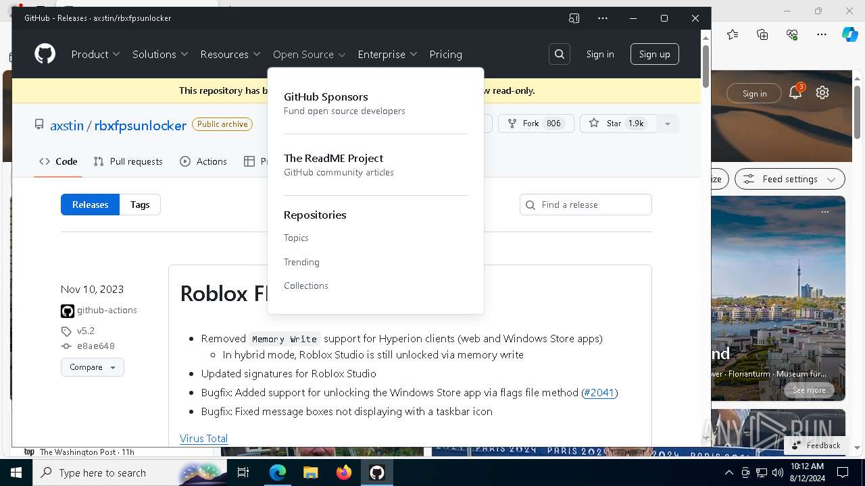Open Edge collections icon
The image size is (865, 486).
(762, 34)
